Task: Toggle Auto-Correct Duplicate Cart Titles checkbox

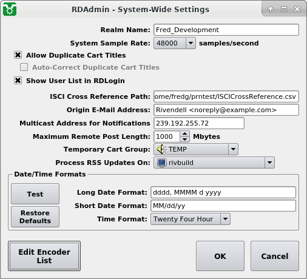Action: [24, 67]
